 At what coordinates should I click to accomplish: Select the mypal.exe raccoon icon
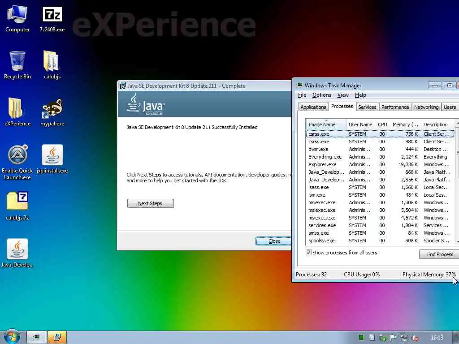coord(52,112)
